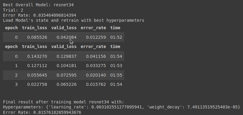Click time cell 01:54 in epoch 3 row

tap(116, 84)
